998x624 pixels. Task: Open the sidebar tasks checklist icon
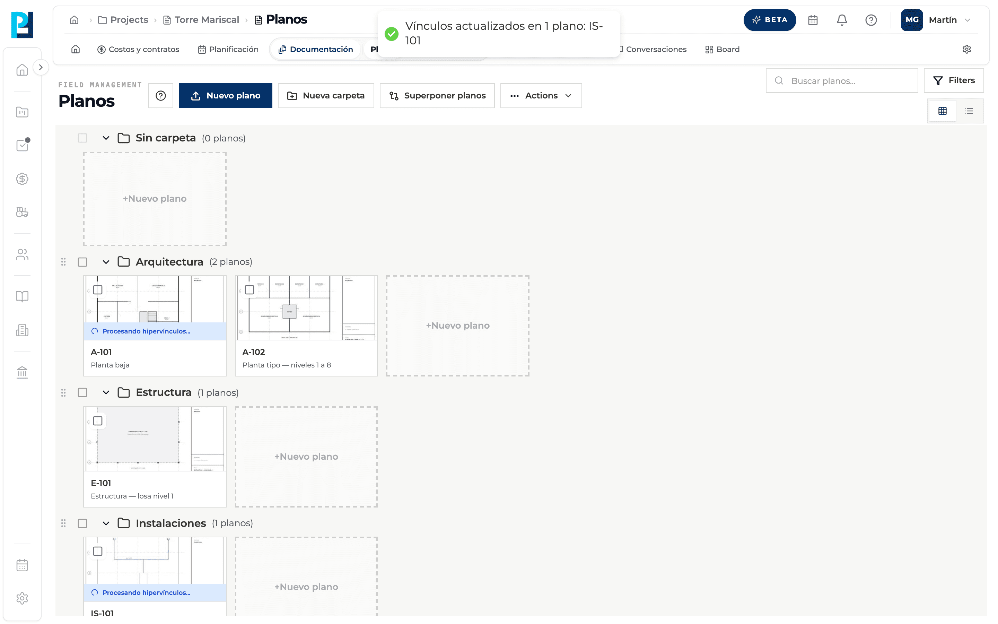pos(22,145)
